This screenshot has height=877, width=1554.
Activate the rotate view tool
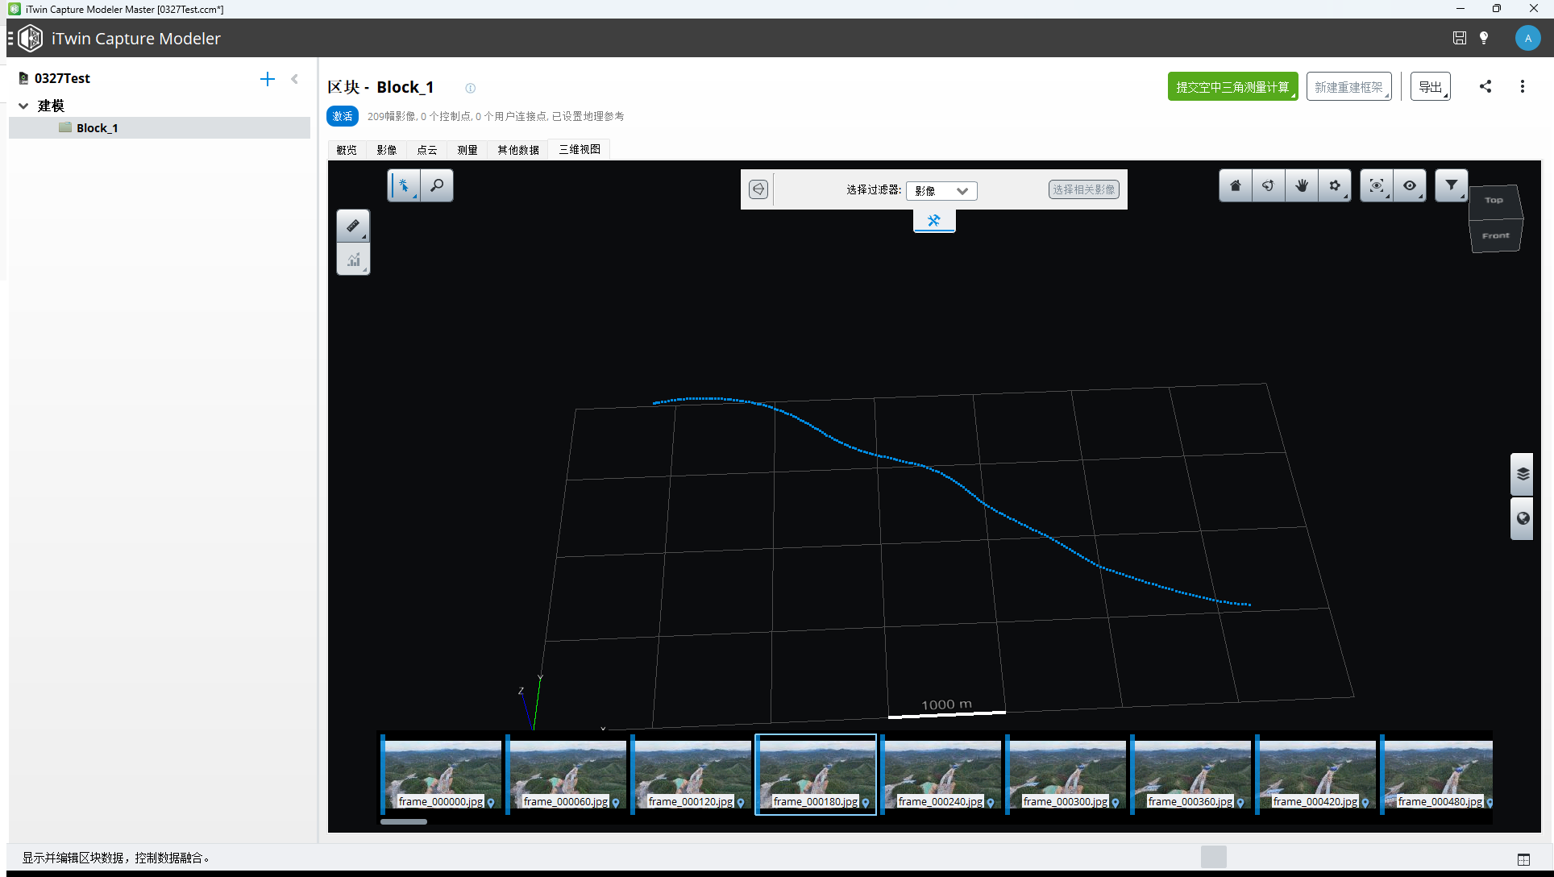(1268, 185)
